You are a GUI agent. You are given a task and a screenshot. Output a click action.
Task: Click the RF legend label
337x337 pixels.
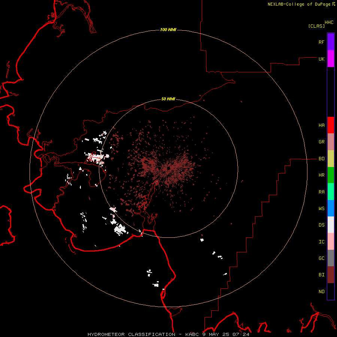coord(321,42)
